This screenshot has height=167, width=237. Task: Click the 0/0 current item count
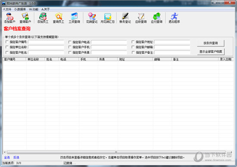(x=19, y=163)
